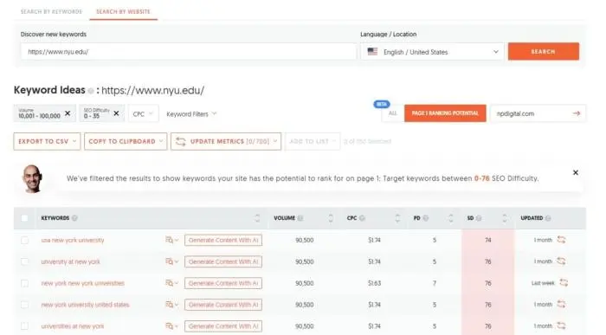606x335 pixels.
Task: Click Update Metrics [0/700] button
Action: [x=226, y=141]
